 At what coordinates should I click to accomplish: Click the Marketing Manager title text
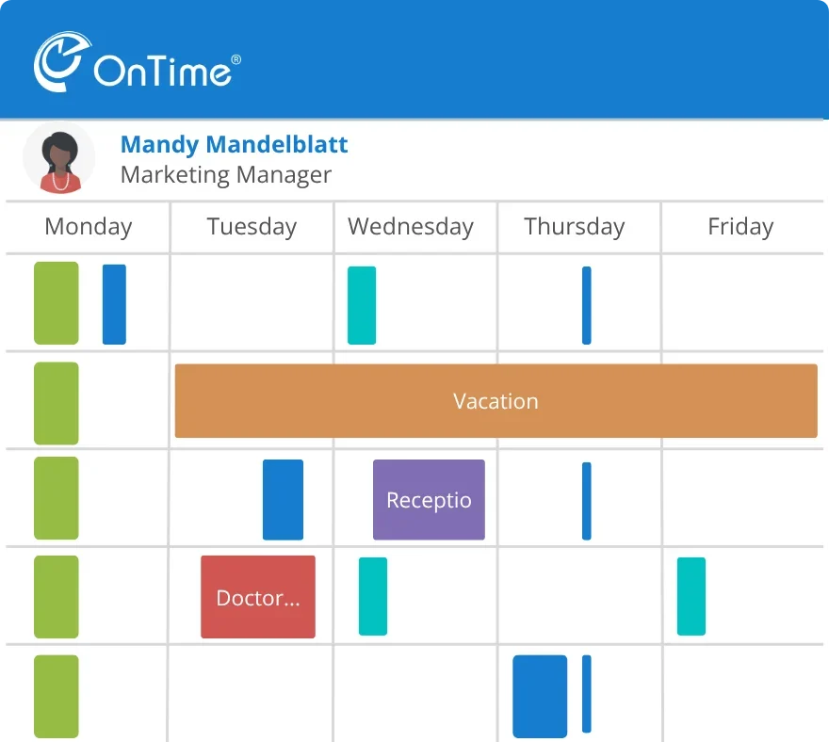coord(226,175)
